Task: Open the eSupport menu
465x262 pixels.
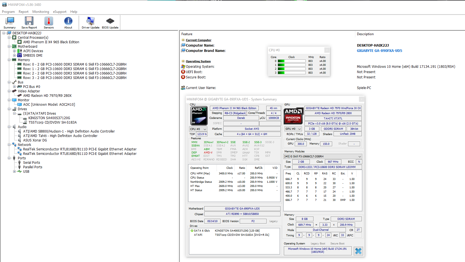Action: [x=60, y=12]
